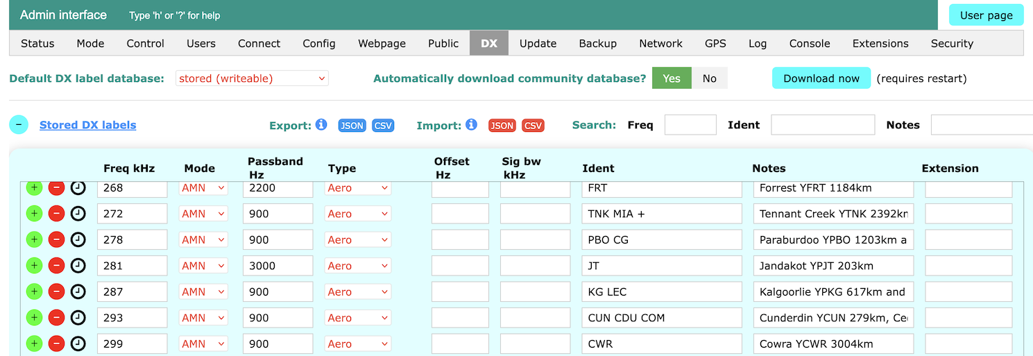
Task: Click the Freq field showing 293
Action: click(132, 318)
